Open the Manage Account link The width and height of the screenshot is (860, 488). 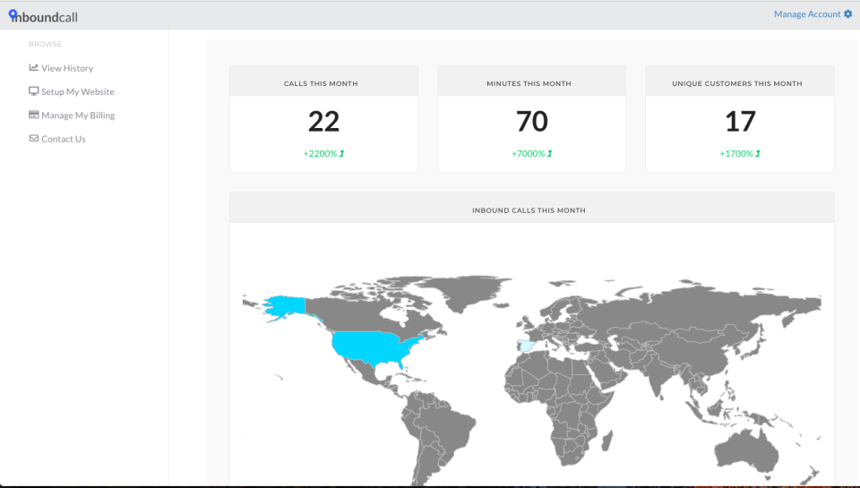click(x=807, y=14)
